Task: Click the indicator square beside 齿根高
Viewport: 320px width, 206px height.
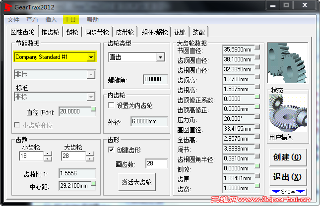Action: coord(257,87)
